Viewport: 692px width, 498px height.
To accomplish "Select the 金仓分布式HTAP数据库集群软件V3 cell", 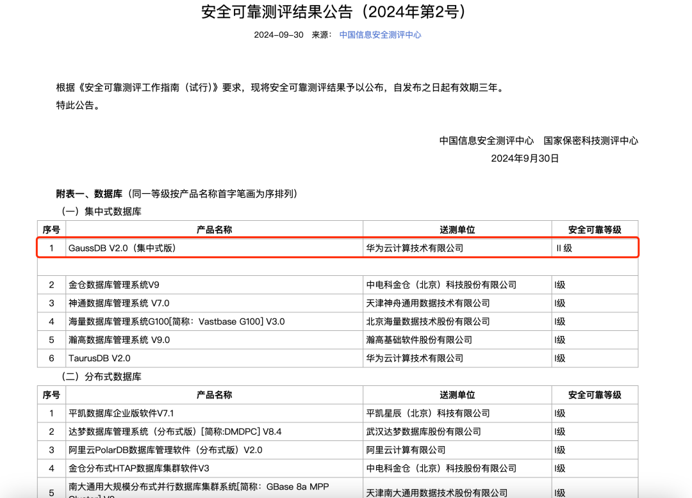I will tap(215, 469).
